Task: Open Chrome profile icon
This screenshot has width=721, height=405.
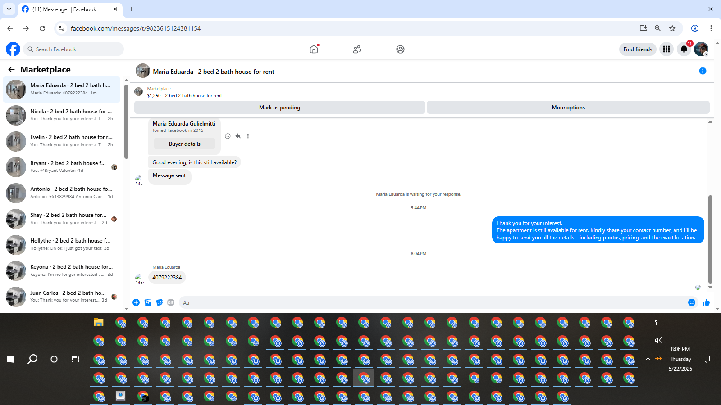Action: [695, 28]
